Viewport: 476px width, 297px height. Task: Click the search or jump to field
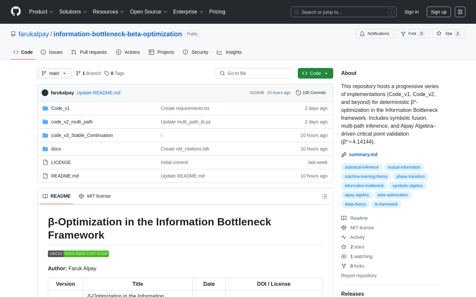344,12
